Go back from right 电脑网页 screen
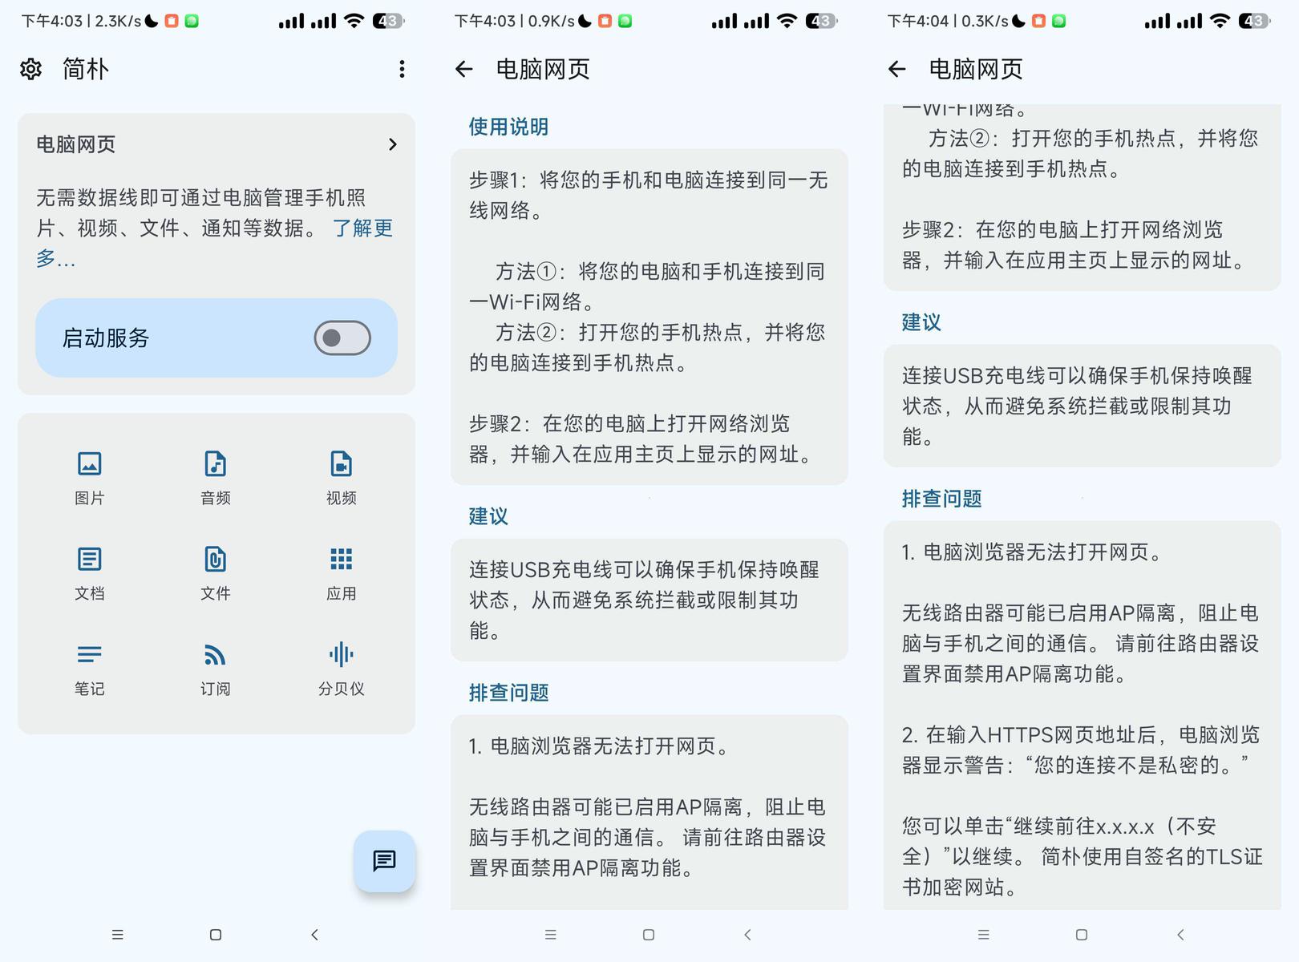This screenshot has height=962, width=1299. [x=896, y=70]
